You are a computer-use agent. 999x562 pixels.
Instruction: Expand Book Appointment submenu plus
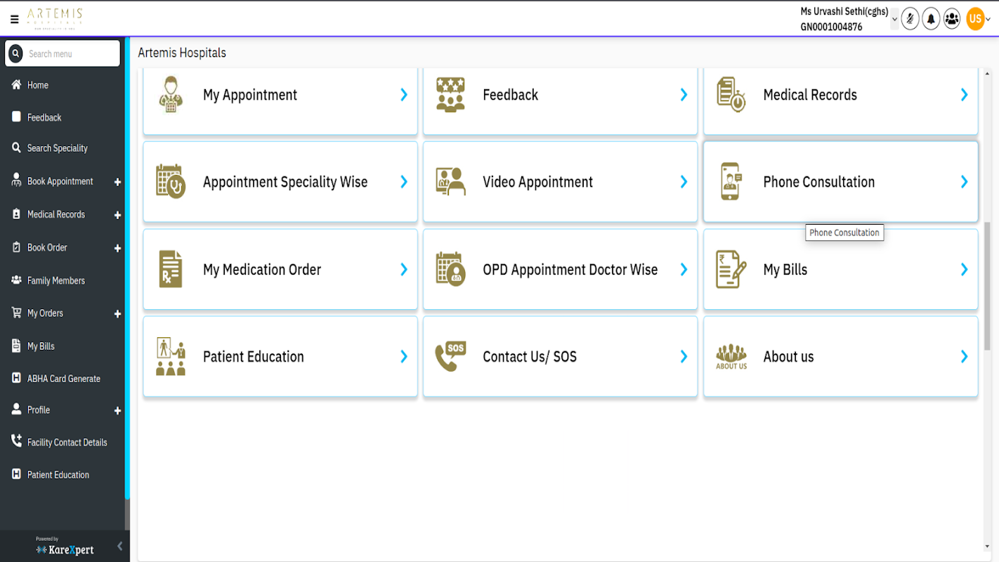pyautogui.click(x=117, y=182)
